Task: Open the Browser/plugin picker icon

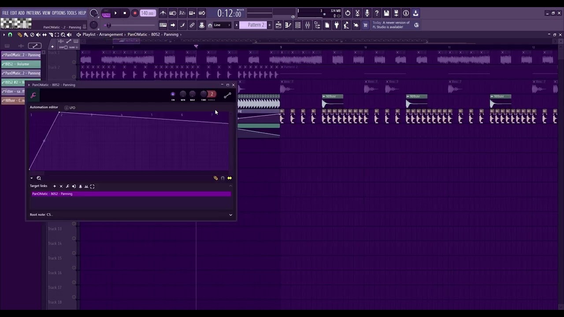Action: (x=317, y=25)
